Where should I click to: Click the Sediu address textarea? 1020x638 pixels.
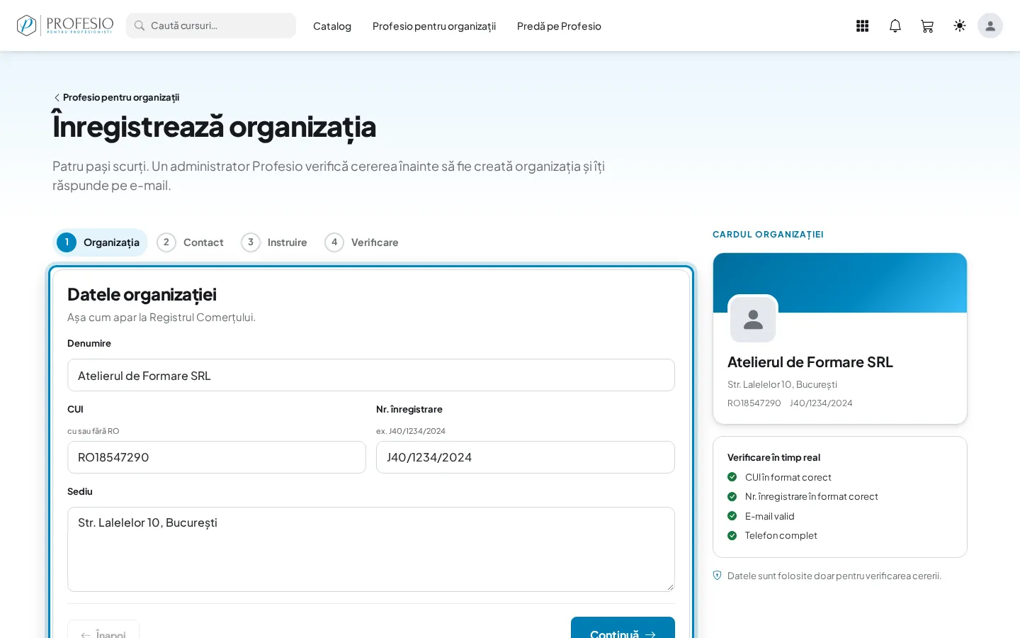click(371, 549)
